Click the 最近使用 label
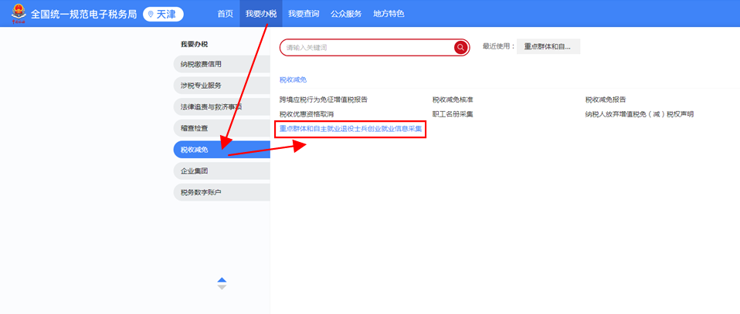 498,46
